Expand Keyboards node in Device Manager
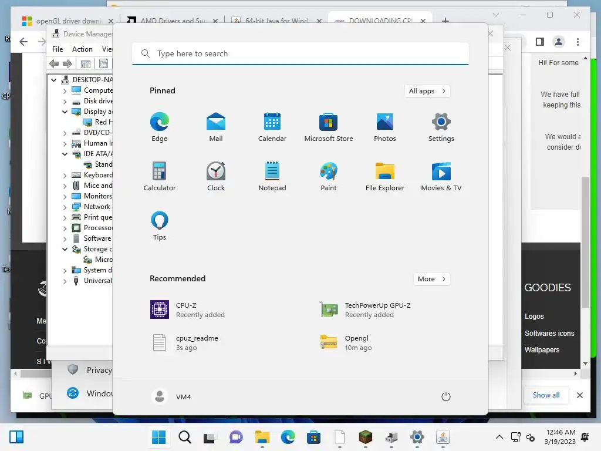The image size is (601, 451). pyautogui.click(x=65, y=175)
